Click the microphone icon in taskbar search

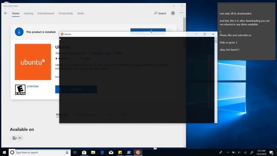point(67,153)
